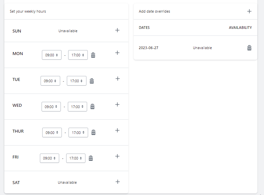Image resolution: width=264 pixels, height=195 pixels.
Task: Add another slot for Friday
Action: [117, 156]
